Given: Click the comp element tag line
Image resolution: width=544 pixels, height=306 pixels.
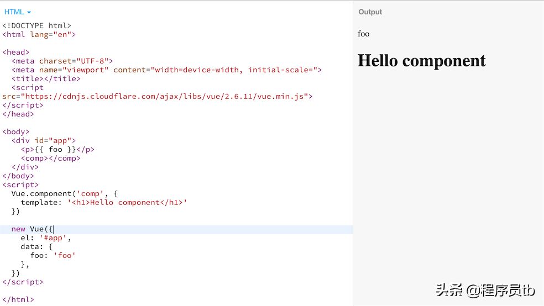Looking at the screenshot, I should (51, 158).
